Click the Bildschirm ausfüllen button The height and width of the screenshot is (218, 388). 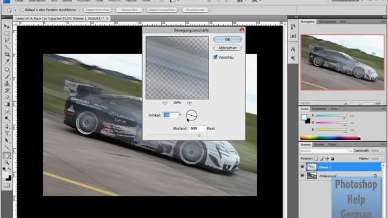click(162, 10)
